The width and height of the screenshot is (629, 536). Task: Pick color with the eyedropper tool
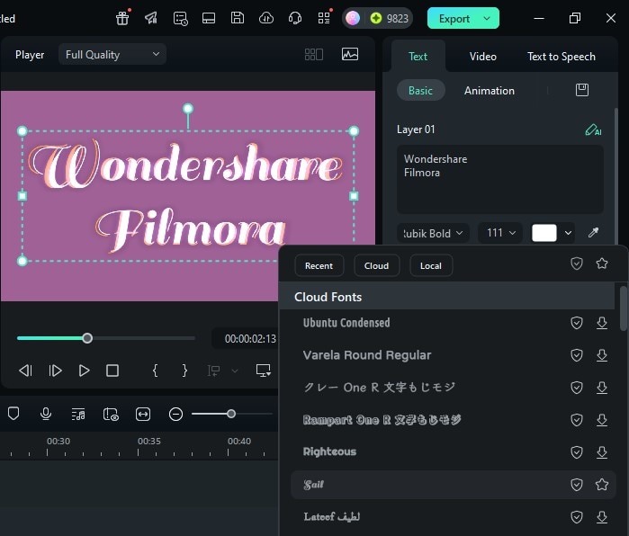point(593,233)
